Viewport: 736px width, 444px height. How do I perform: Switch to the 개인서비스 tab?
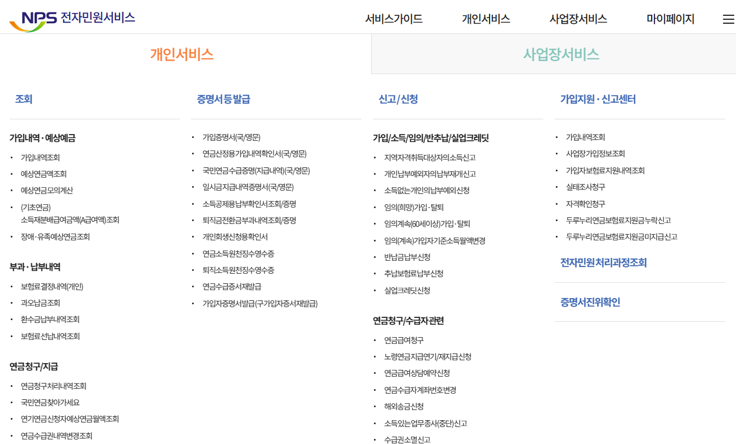click(180, 54)
